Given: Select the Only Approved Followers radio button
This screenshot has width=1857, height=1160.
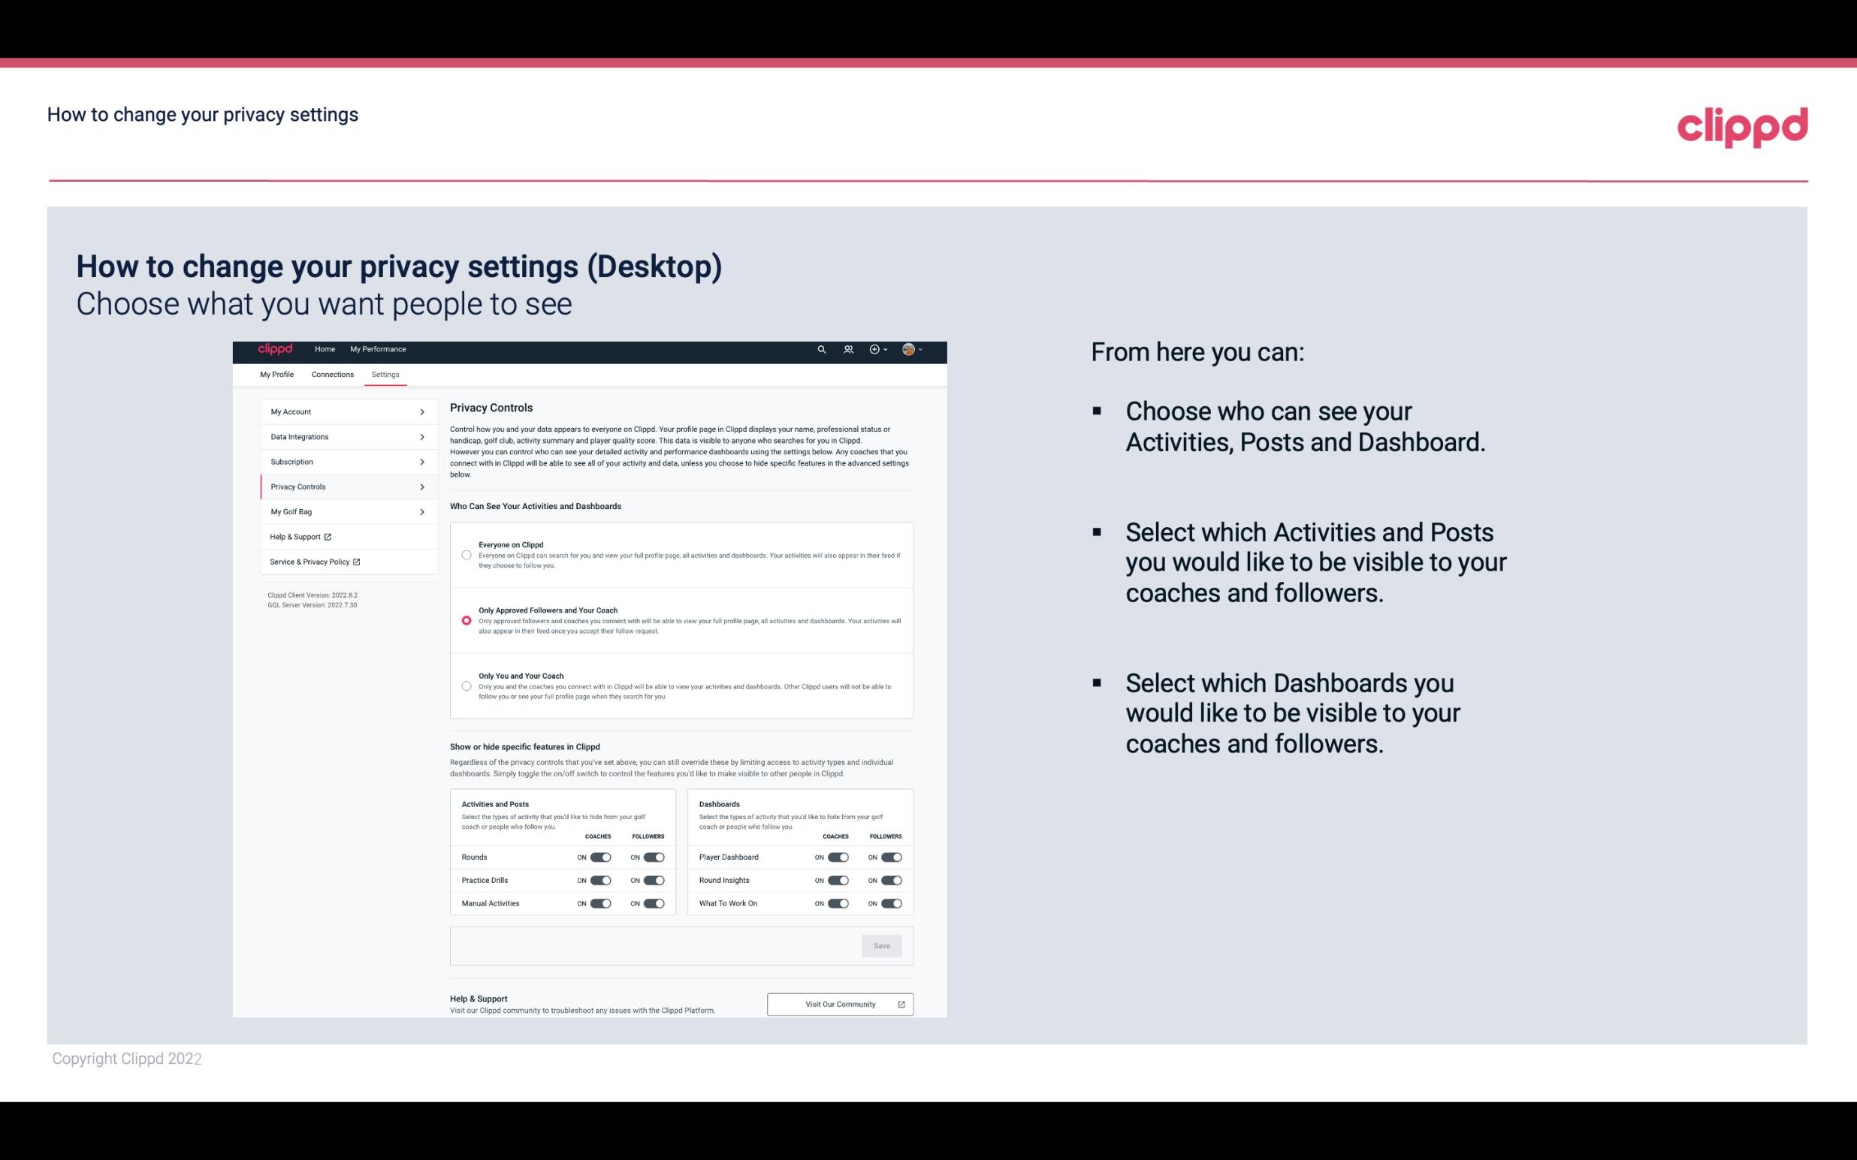Looking at the screenshot, I should 465,620.
